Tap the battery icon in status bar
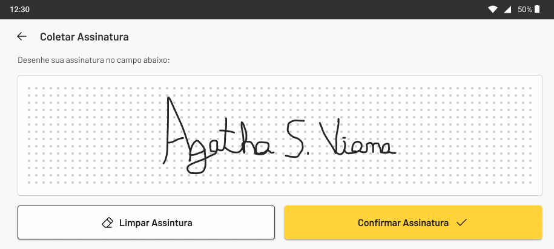The width and height of the screenshot is (554, 249). click(x=537, y=9)
